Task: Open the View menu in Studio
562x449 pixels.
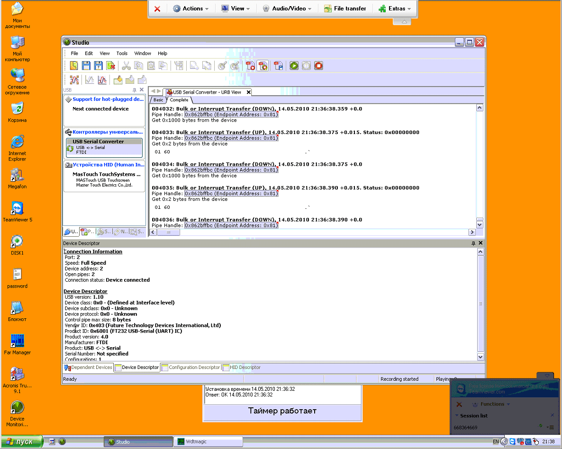Action: click(x=105, y=54)
